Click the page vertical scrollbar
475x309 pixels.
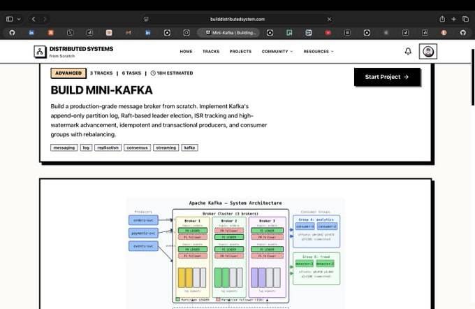[x=473, y=77]
